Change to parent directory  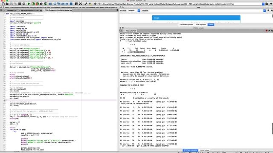pos(271,4)
